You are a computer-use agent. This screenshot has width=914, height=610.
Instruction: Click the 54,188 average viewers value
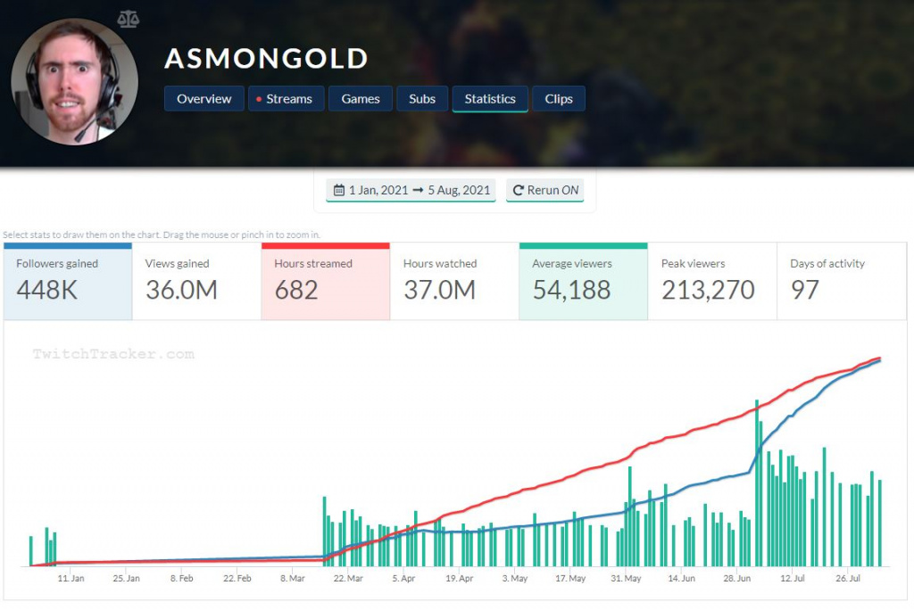click(571, 290)
